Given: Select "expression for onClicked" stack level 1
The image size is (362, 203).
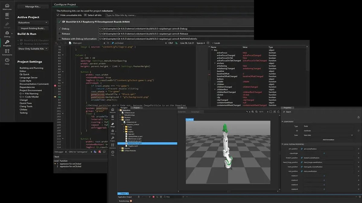Looking at the screenshot, I should (70, 164).
